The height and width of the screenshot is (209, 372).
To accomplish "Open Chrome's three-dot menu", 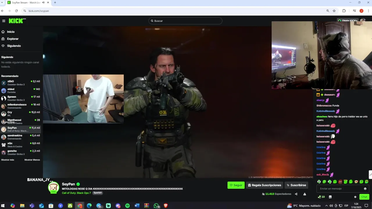I will [x=369, y=11].
